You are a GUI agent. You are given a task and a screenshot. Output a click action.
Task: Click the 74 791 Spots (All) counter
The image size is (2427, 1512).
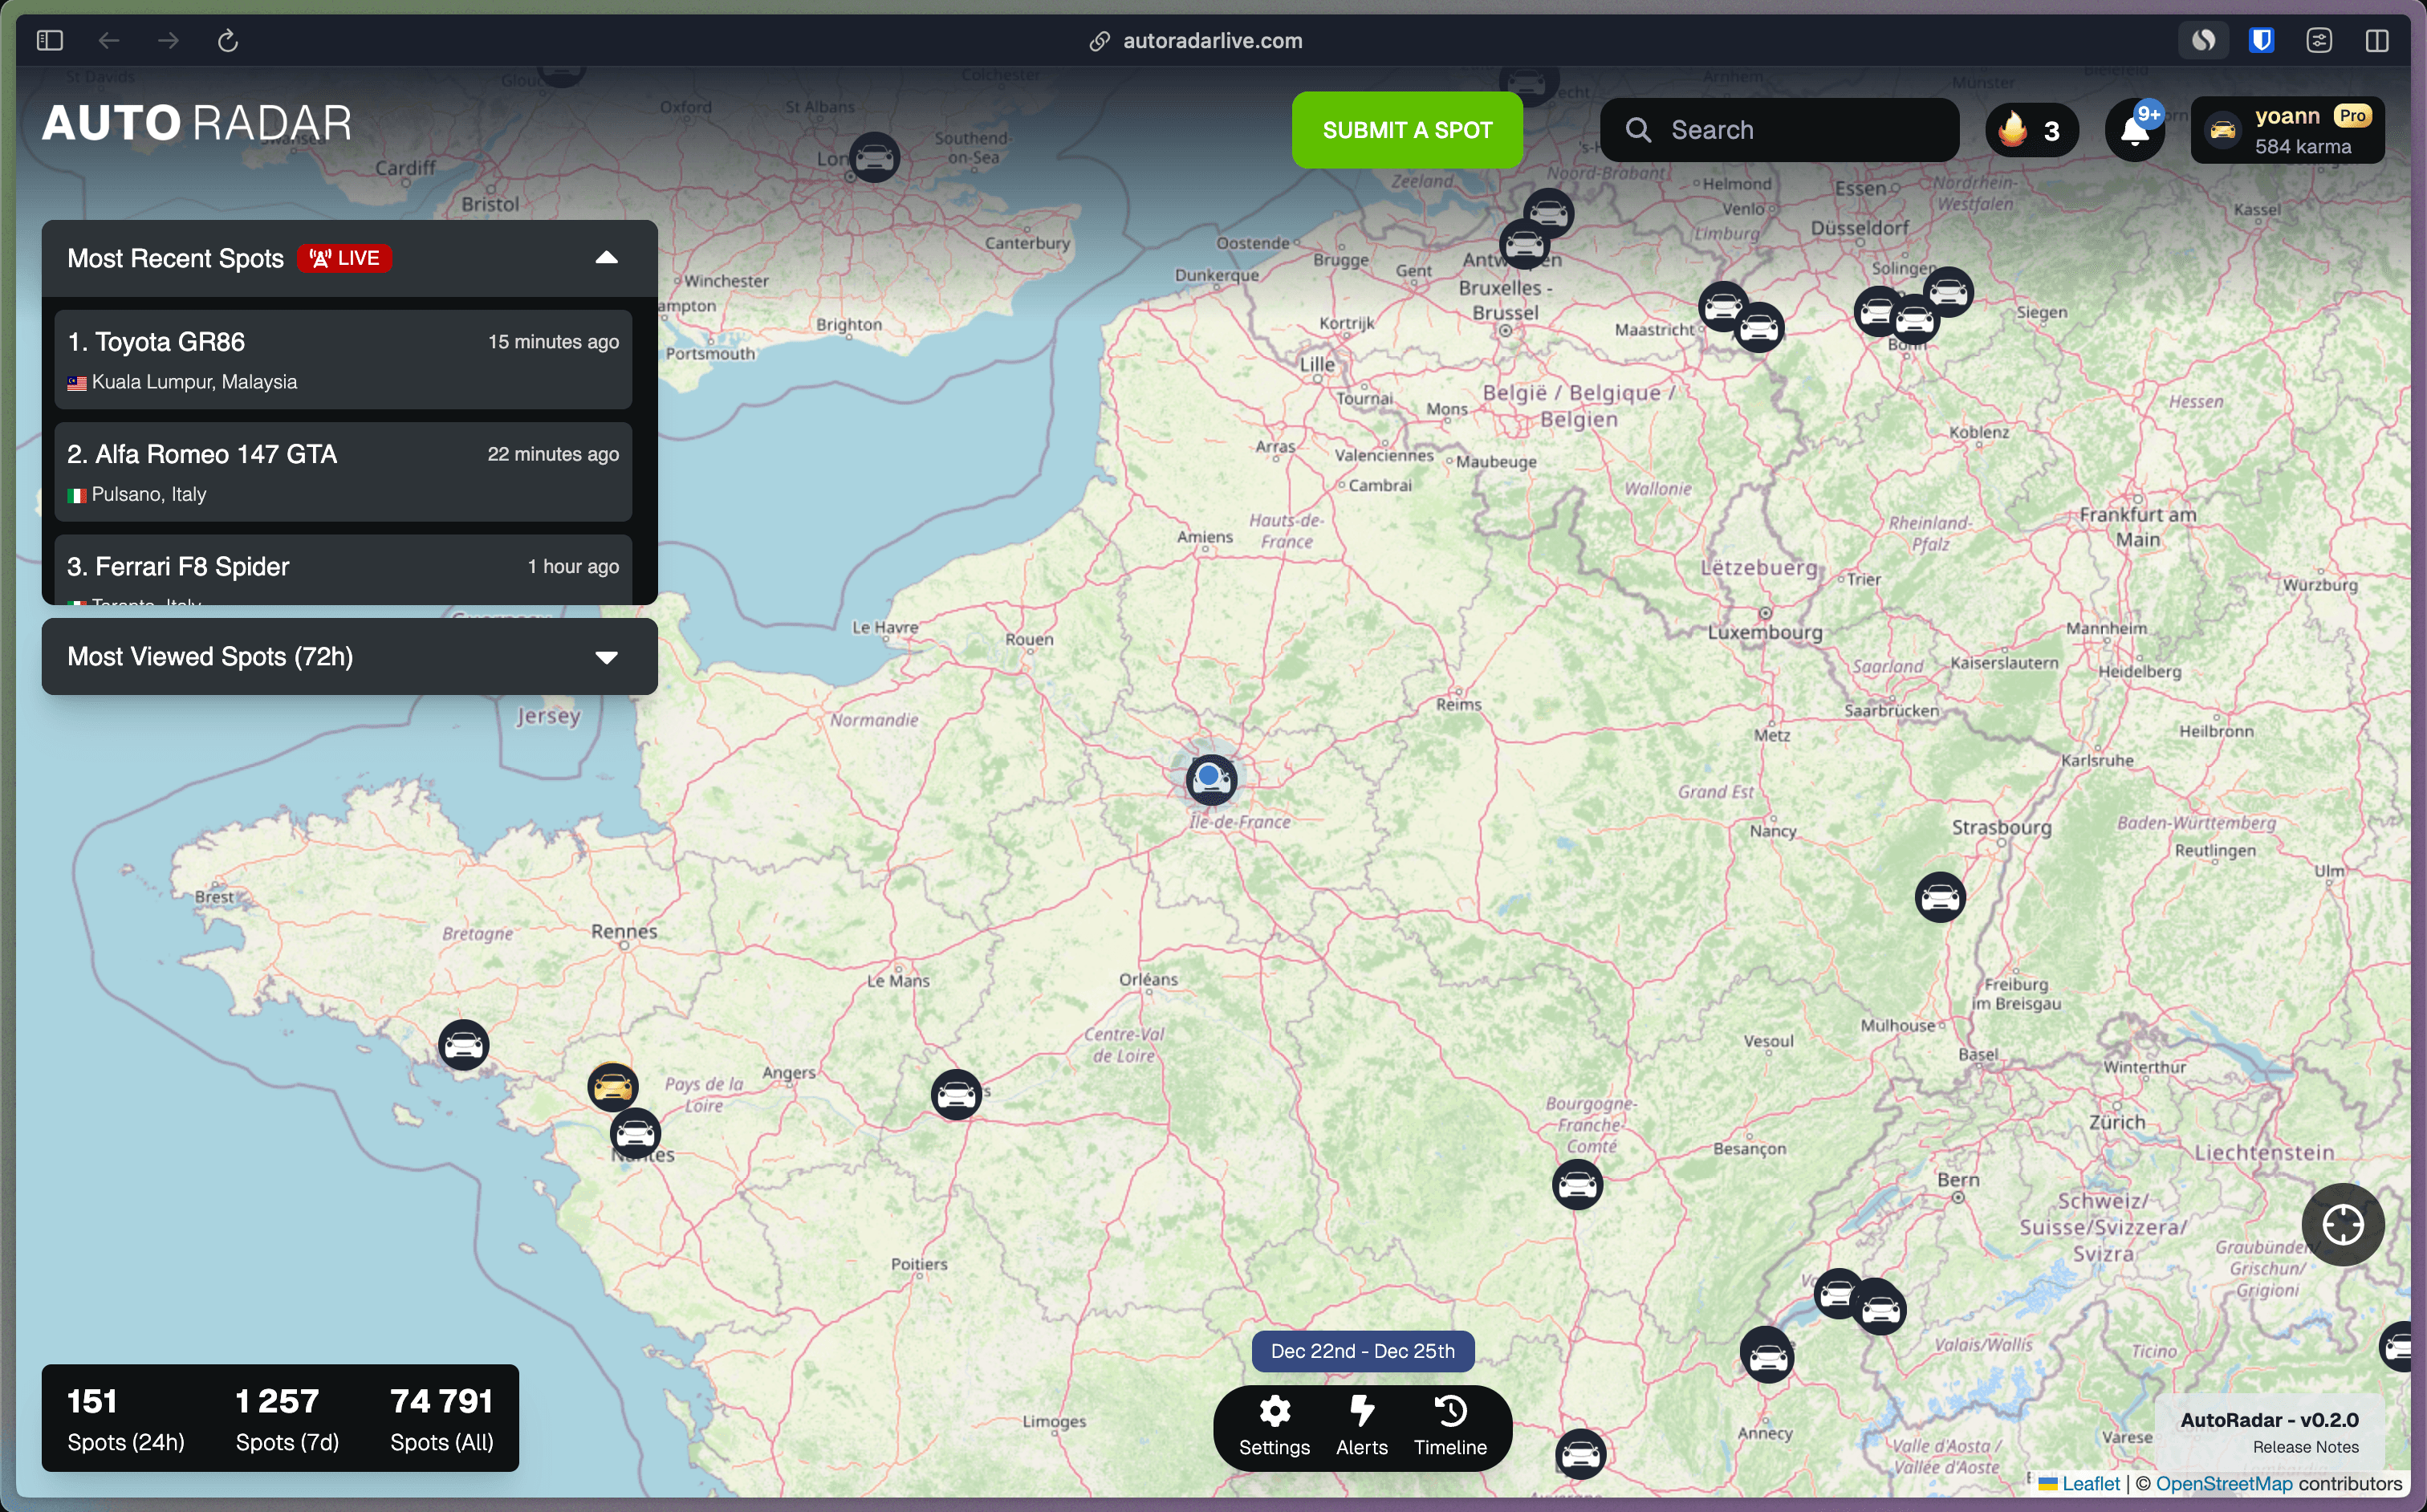tap(441, 1418)
